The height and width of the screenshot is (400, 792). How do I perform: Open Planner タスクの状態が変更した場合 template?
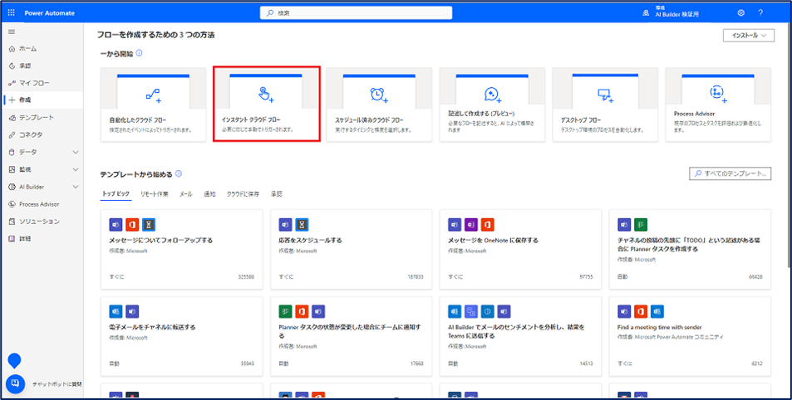(x=351, y=336)
